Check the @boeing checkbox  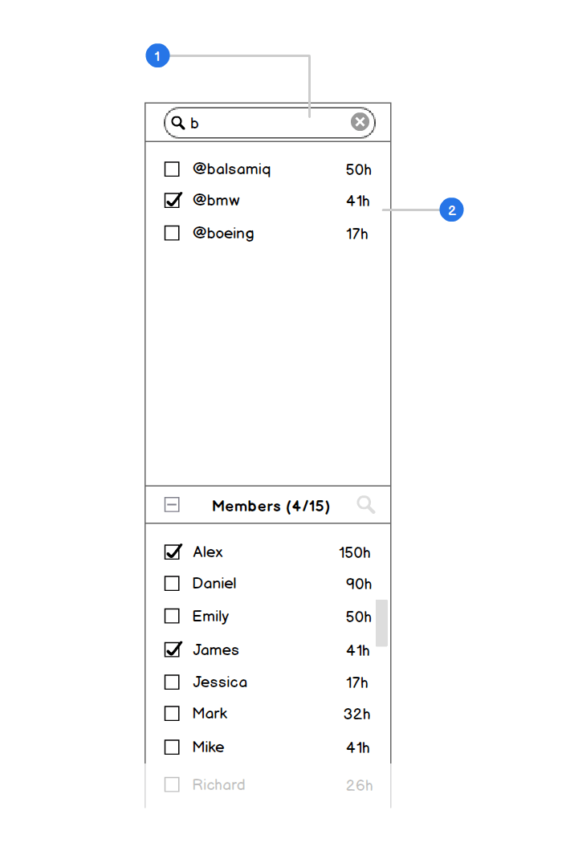[x=172, y=234]
